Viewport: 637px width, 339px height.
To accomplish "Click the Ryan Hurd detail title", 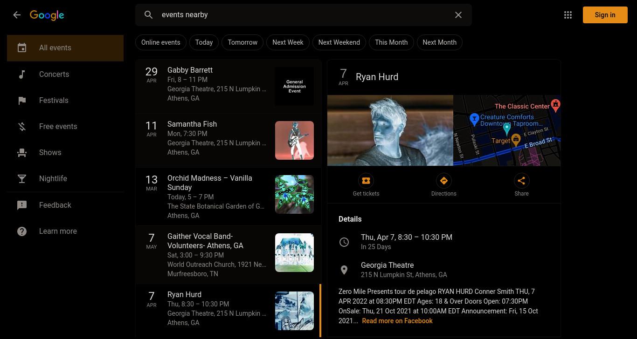I will pos(377,77).
